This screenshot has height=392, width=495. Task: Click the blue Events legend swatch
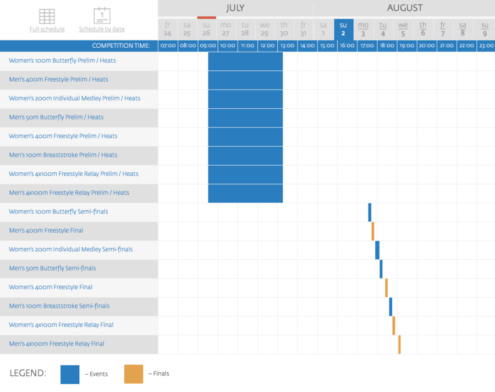70,374
